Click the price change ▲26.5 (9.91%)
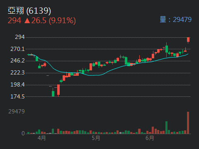This screenshot has height=149, width=199. click(50, 21)
